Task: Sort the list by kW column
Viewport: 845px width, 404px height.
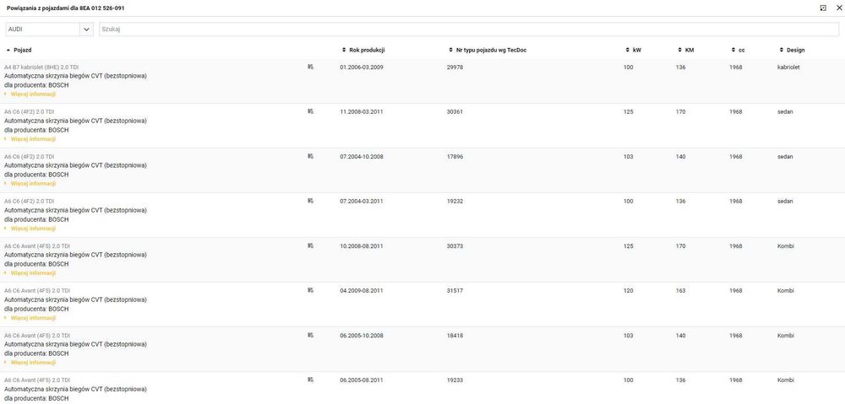Action: (x=635, y=50)
